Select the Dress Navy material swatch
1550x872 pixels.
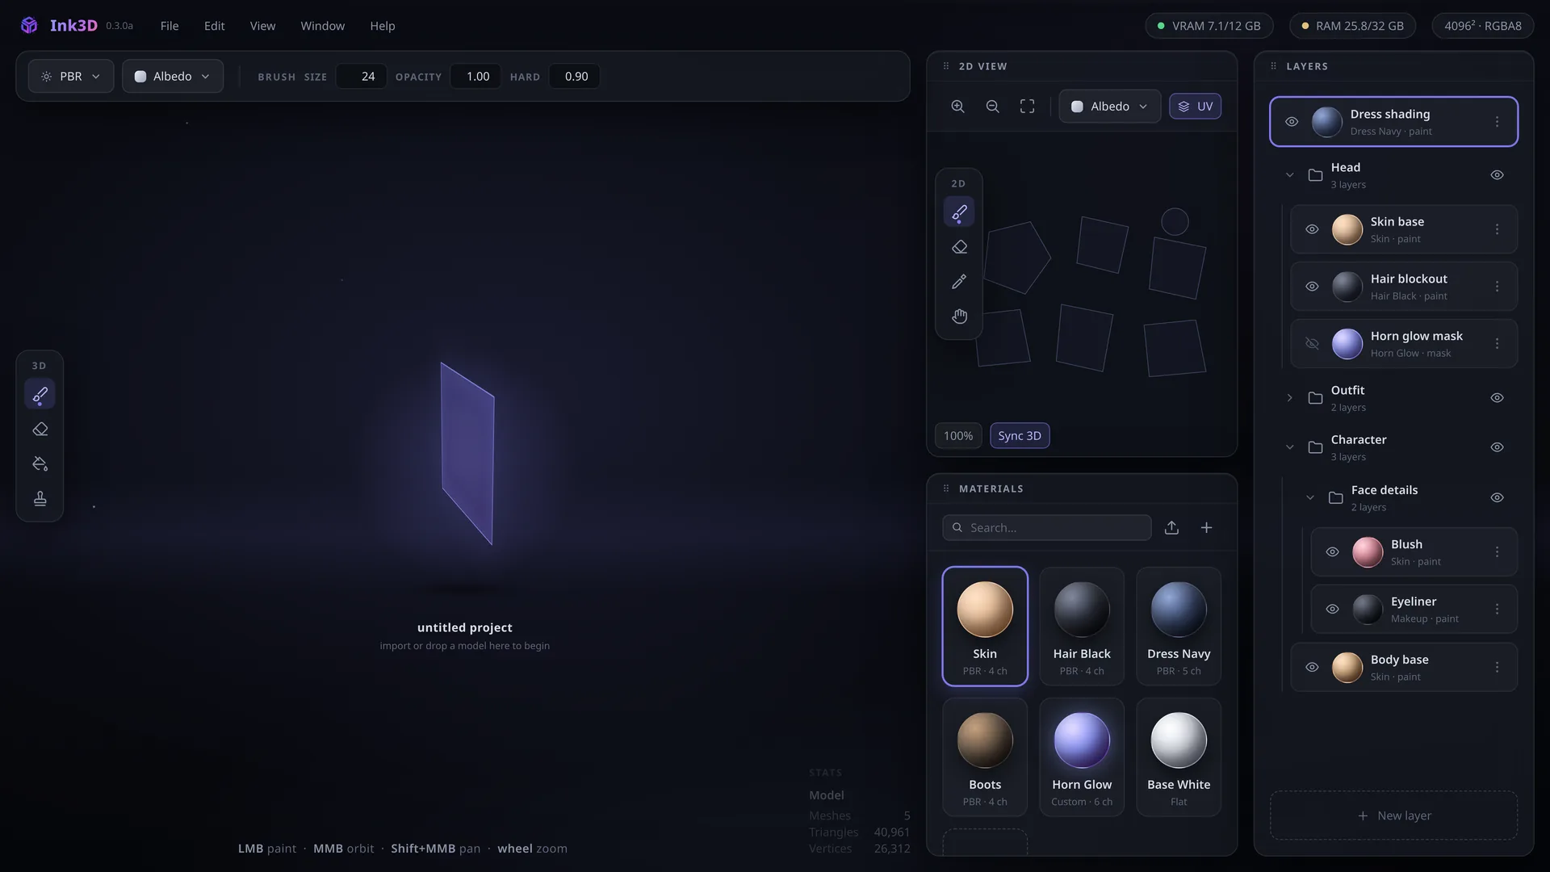(1179, 627)
